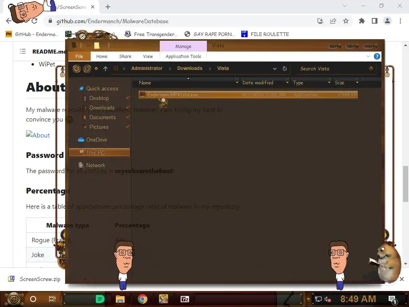This screenshot has width=409, height=307.
Task: Toggle Chrome side panel icon
Action: pyautogui.click(x=375, y=21)
